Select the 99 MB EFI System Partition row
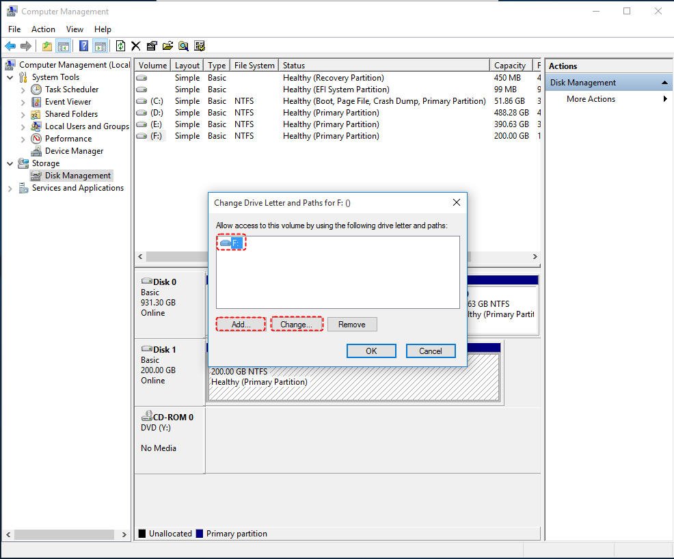The image size is (674, 559). (x=338, y=90)
